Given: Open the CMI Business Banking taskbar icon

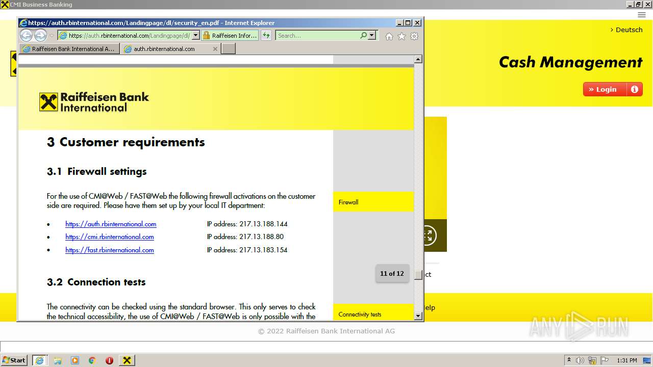Looking at the screenshot, I should 127,360.
